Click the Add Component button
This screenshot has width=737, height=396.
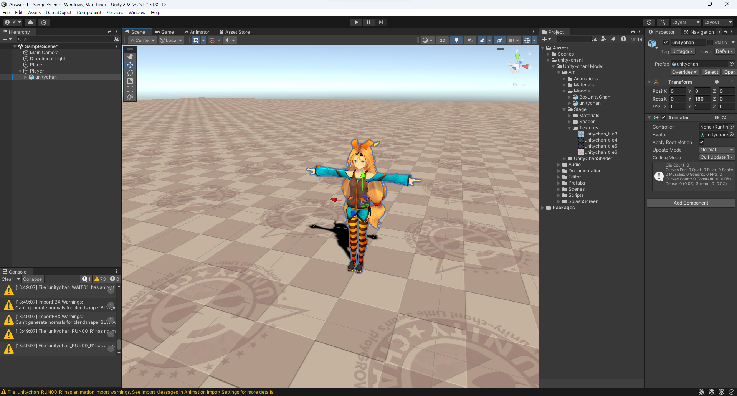[691, 203]
